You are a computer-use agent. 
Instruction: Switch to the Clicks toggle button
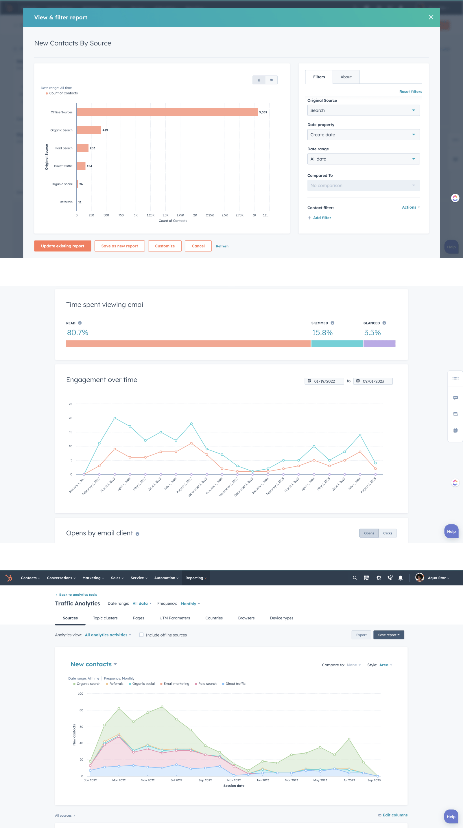tap(388, 533)
